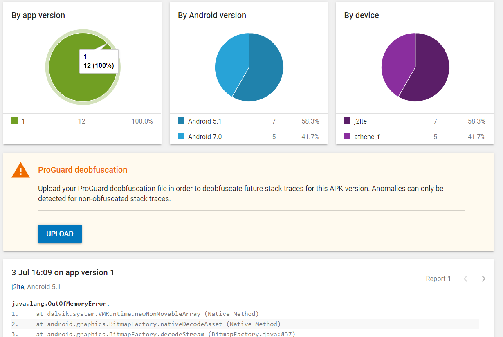The width and height of the screenshot is (503, 337).
Task: Click green app version 1 legend swatch
Action: [15, 121]
